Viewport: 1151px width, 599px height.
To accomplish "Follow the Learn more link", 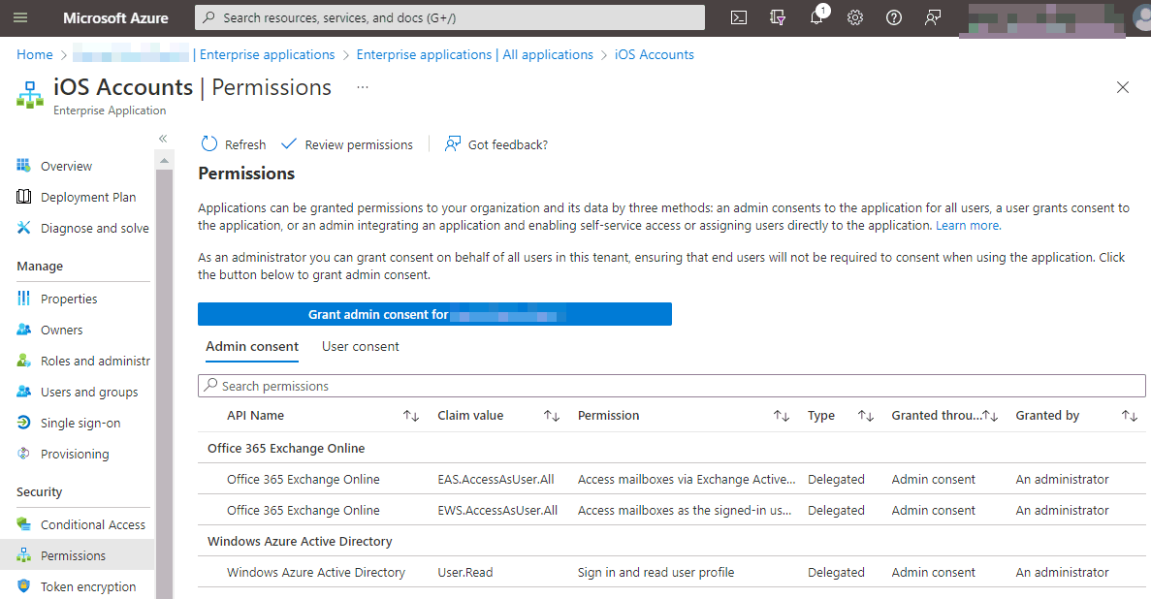I will point(969,226).
